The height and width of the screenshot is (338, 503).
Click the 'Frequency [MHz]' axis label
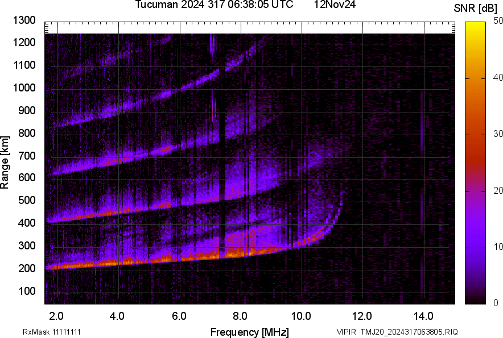(x=250, y=332)
